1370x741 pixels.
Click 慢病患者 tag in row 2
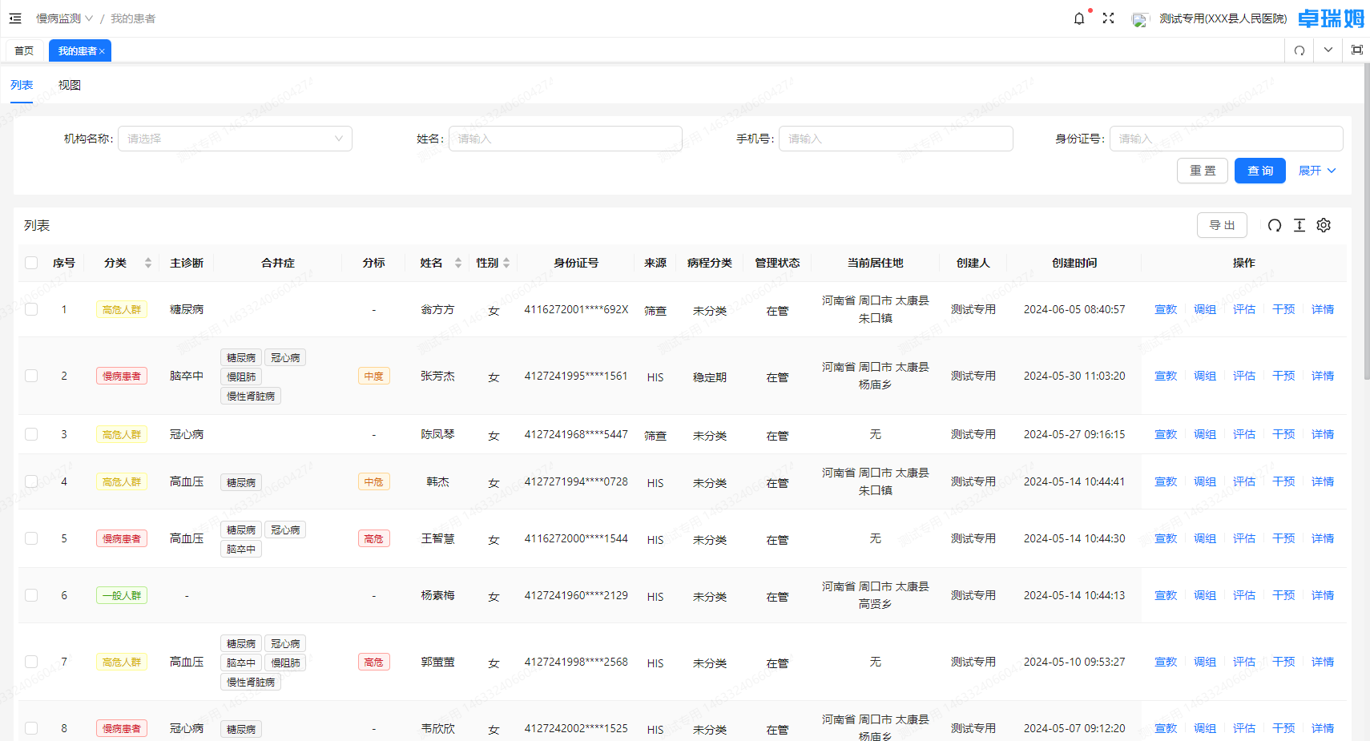click(x=122, y=376)
